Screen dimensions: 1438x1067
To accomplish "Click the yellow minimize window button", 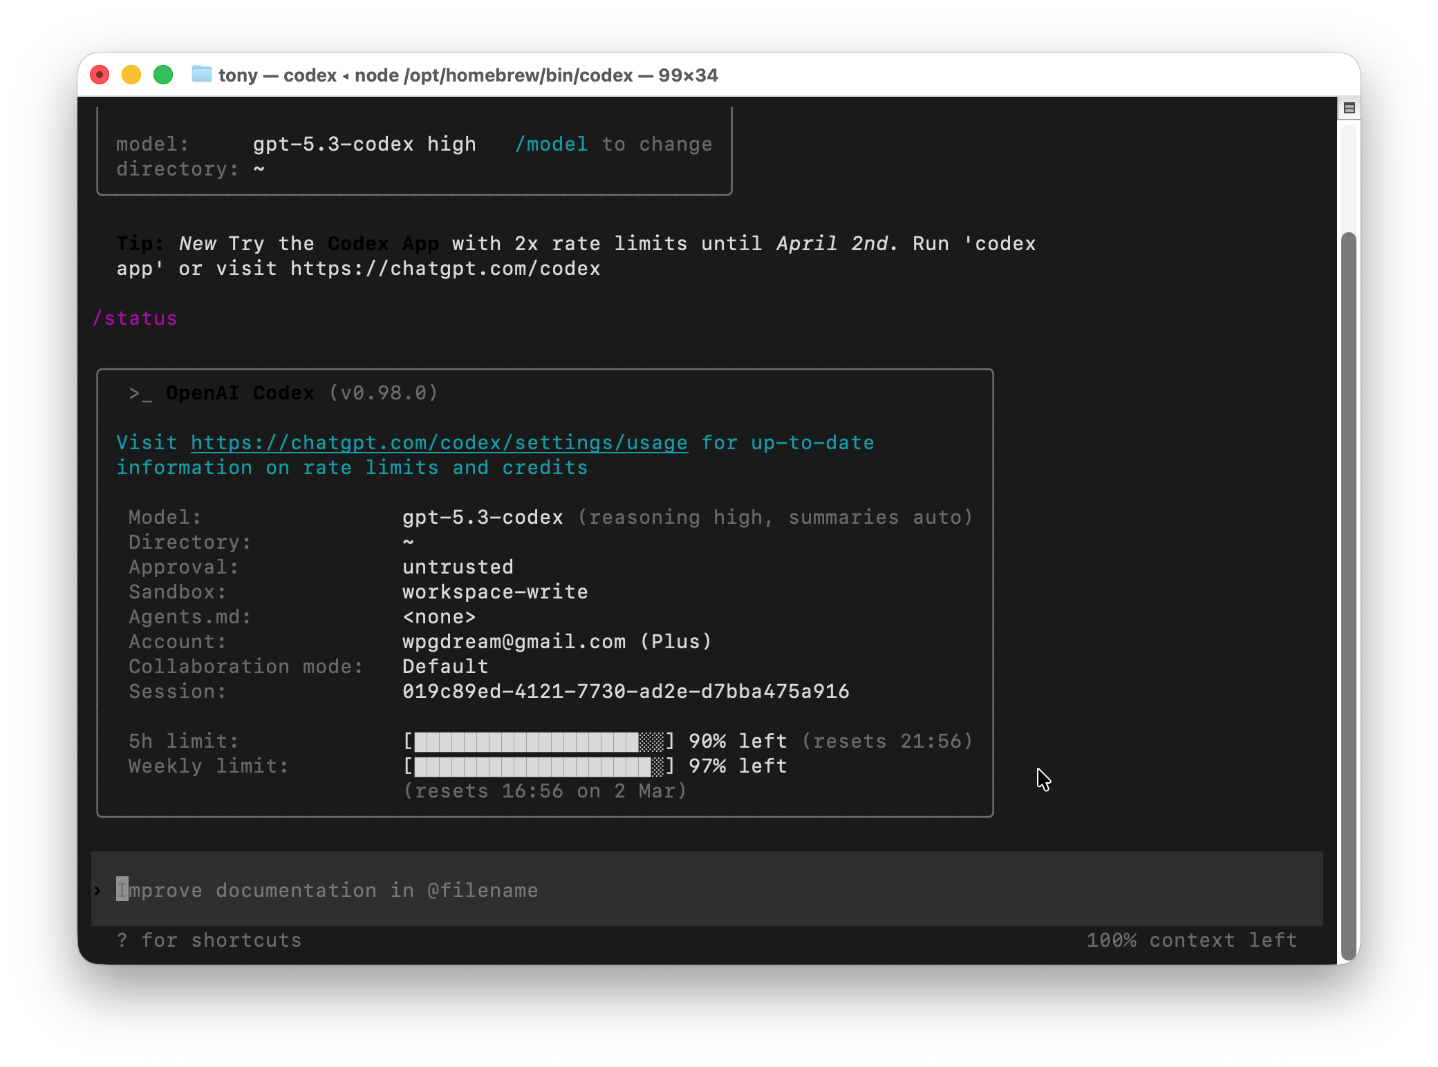I will point(131,75).
